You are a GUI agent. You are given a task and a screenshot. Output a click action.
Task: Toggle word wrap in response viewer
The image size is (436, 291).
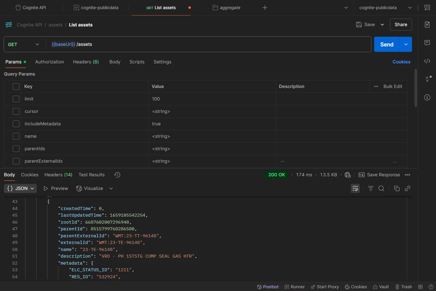click(x=355, y=188)
